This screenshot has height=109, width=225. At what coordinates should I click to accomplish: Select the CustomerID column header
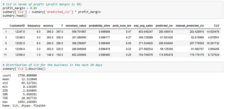[17, 26]
